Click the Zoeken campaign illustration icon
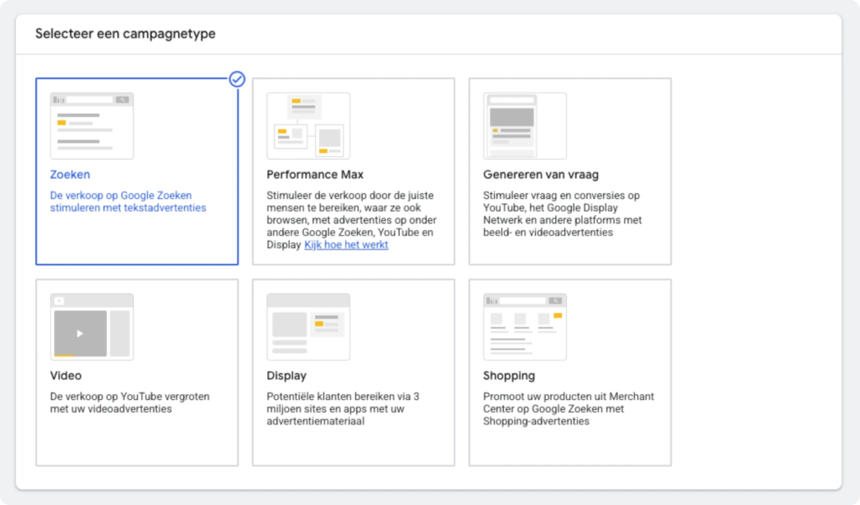 click(92, 126)
